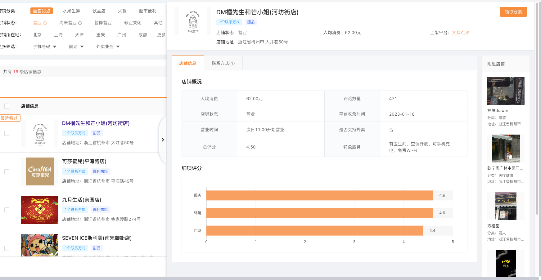541x280 pixels.
Task: Click the DM榴先生 list logo thumbnail
Action: pyautogui.click(x=40, y=133)
